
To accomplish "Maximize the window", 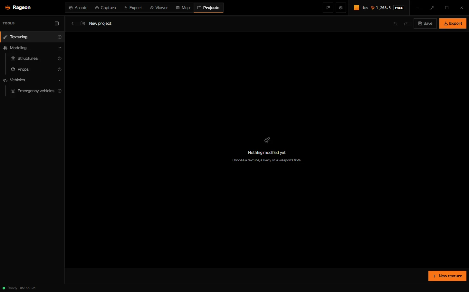I will (447, 8).
